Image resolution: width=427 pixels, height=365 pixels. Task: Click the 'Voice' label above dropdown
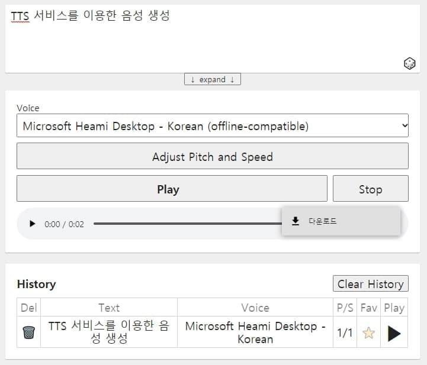[x=28, y=108]
